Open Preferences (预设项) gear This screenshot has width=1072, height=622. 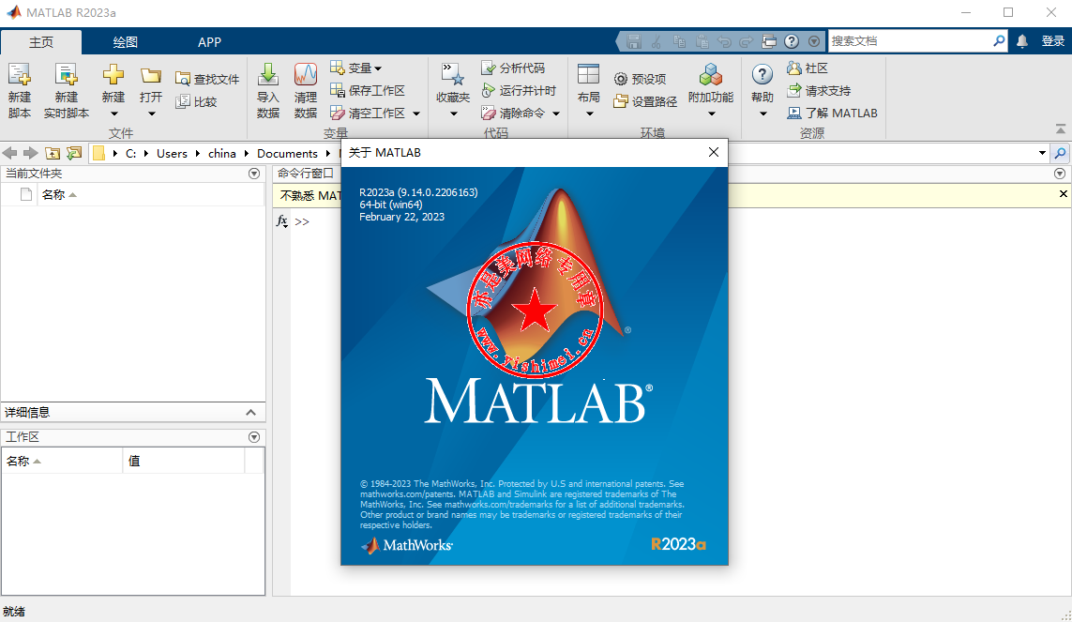640,80
